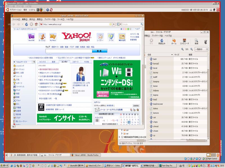225x168 pixels.
Task: Click the trash icon in Ubuntu bottom panel
Action: click(x=218, y=155)
